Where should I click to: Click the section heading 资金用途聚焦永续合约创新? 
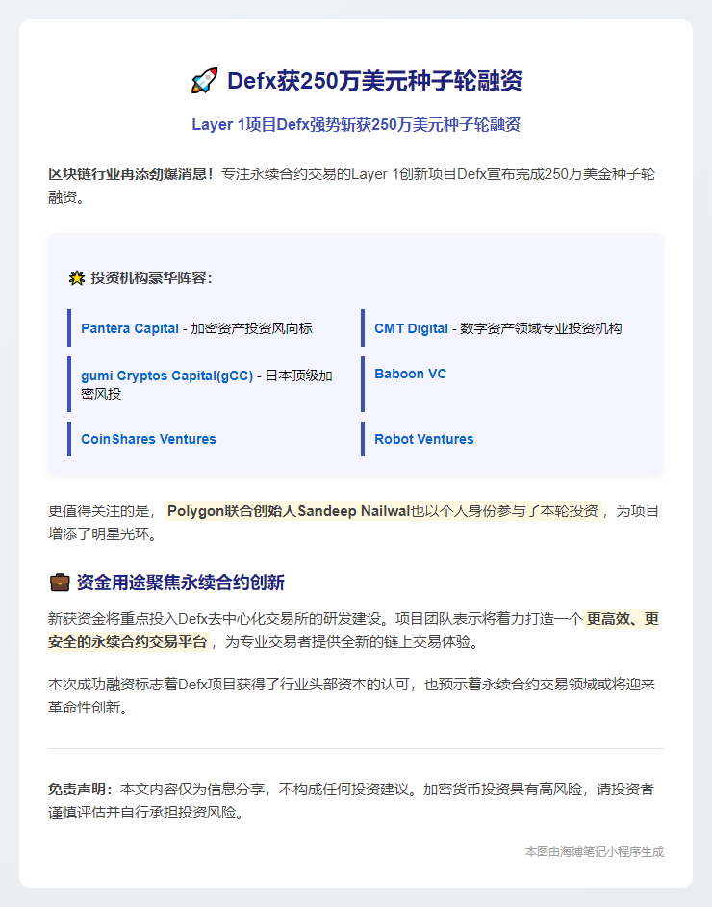click(180, 582)
